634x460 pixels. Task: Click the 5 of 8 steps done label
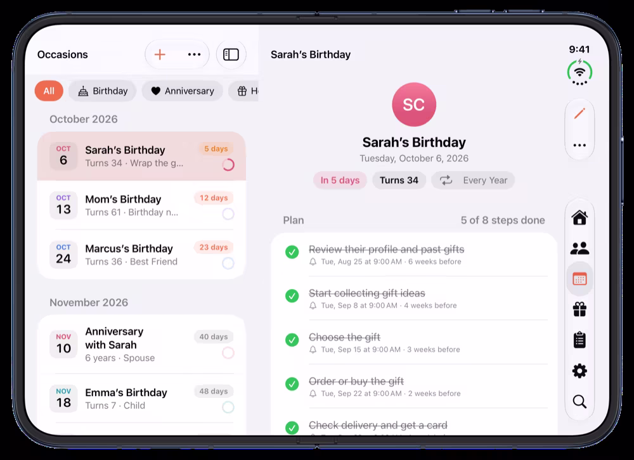pos(503,220)
